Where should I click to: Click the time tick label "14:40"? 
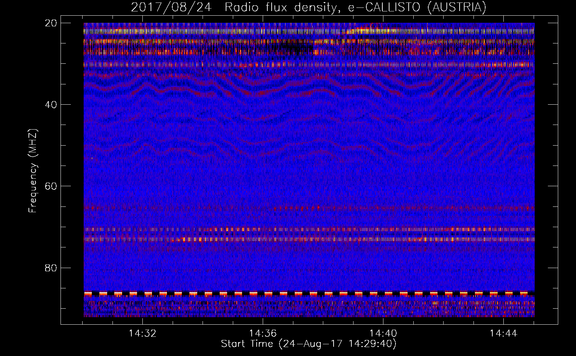tap(383, 334)
